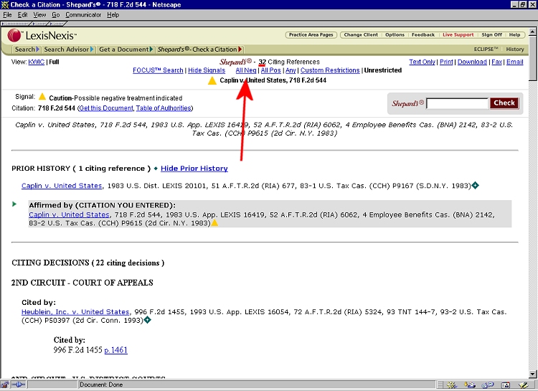The width and height of the screenshot is (538, 391).
Task: Click the Fax link
Action: click(x=496, y=62)
